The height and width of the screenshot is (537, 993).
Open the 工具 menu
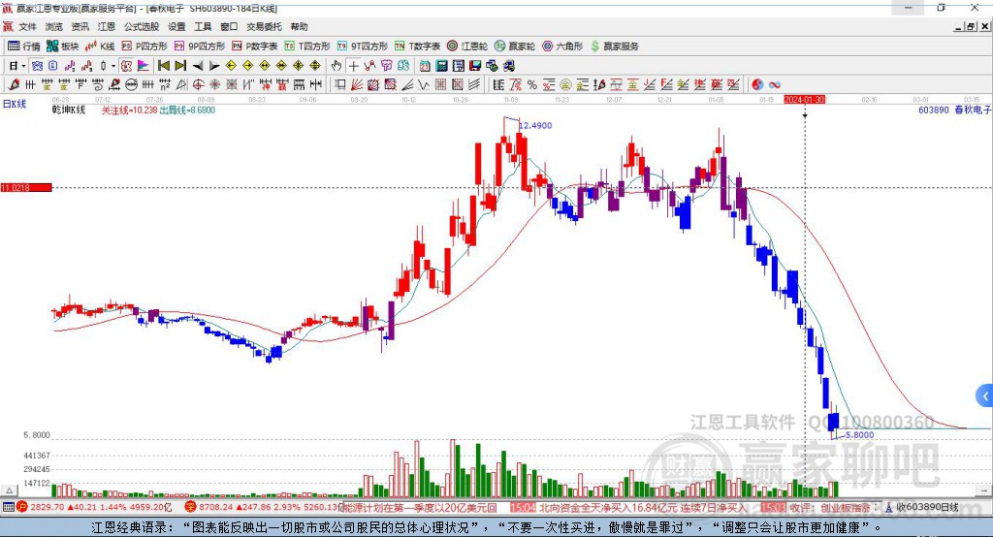click(x=203, y=26)
